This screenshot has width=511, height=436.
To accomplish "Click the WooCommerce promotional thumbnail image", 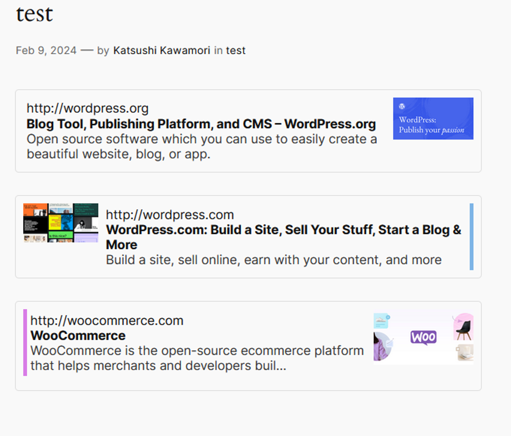I will (x=423, y=336).
